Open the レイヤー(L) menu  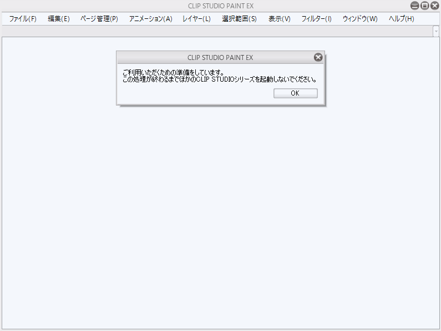(196, 19)
